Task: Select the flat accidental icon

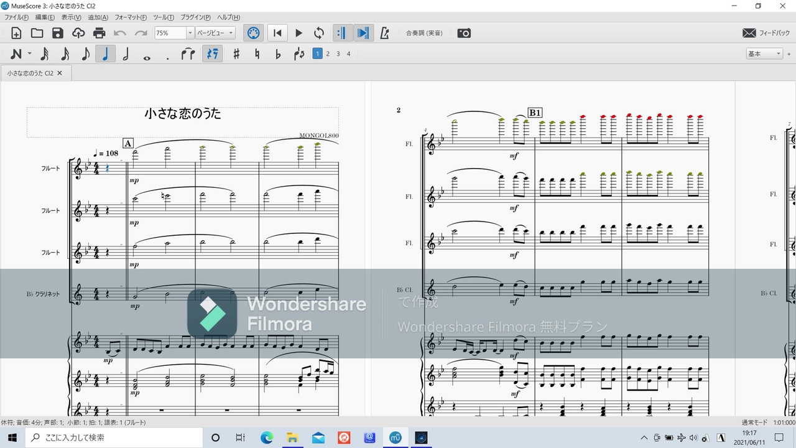Action: click(x=278, y=54)
